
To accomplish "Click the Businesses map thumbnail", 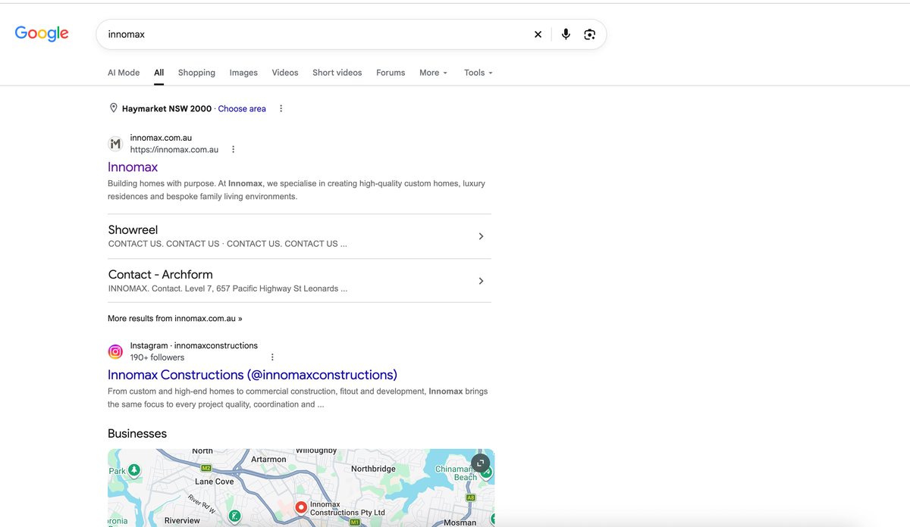I will 301,488.
